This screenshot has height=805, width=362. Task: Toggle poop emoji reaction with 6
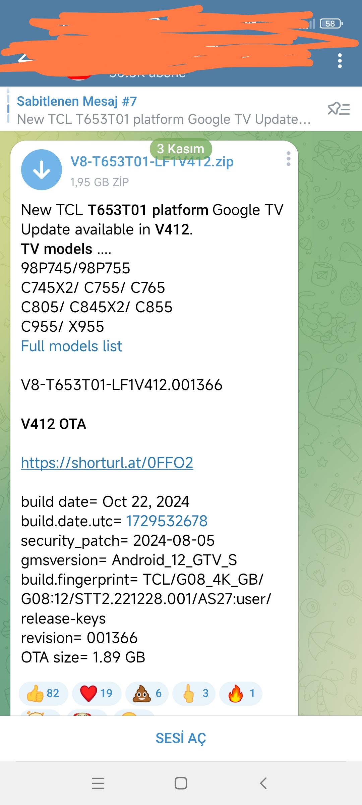tap(147, 693)
